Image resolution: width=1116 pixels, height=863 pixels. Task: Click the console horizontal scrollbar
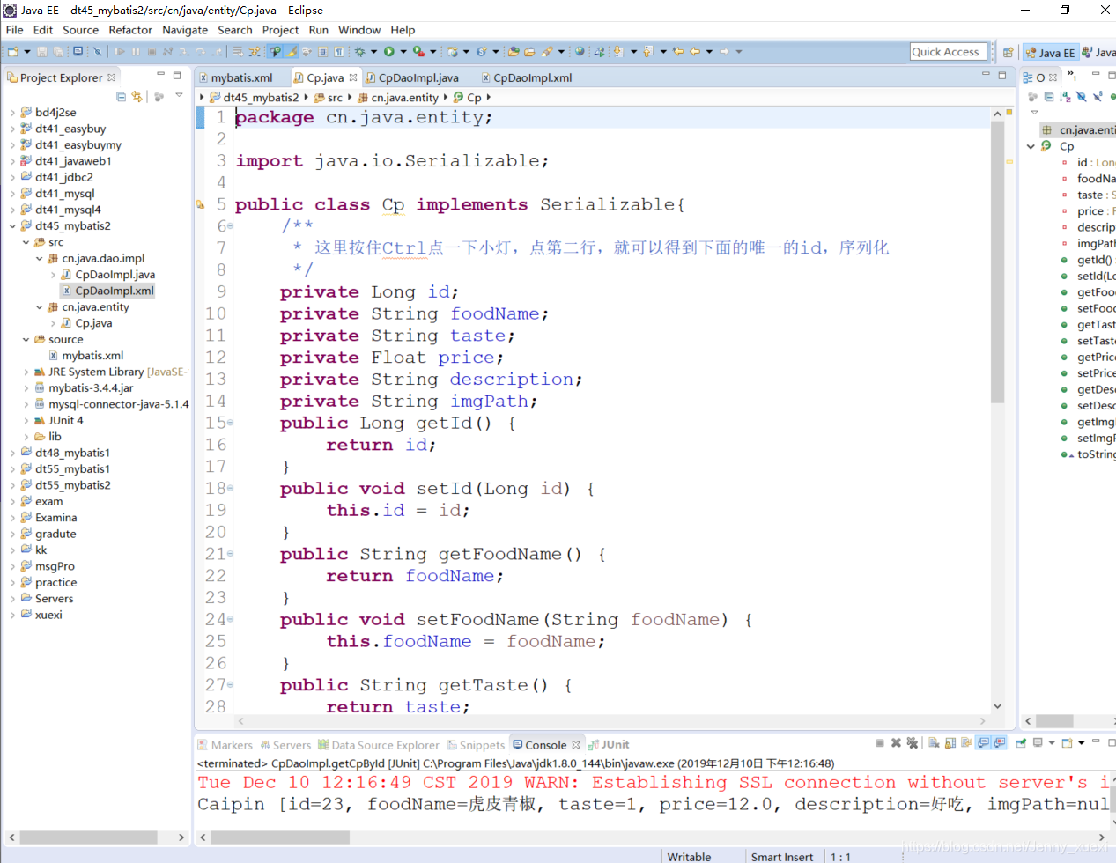pos(280,837)
